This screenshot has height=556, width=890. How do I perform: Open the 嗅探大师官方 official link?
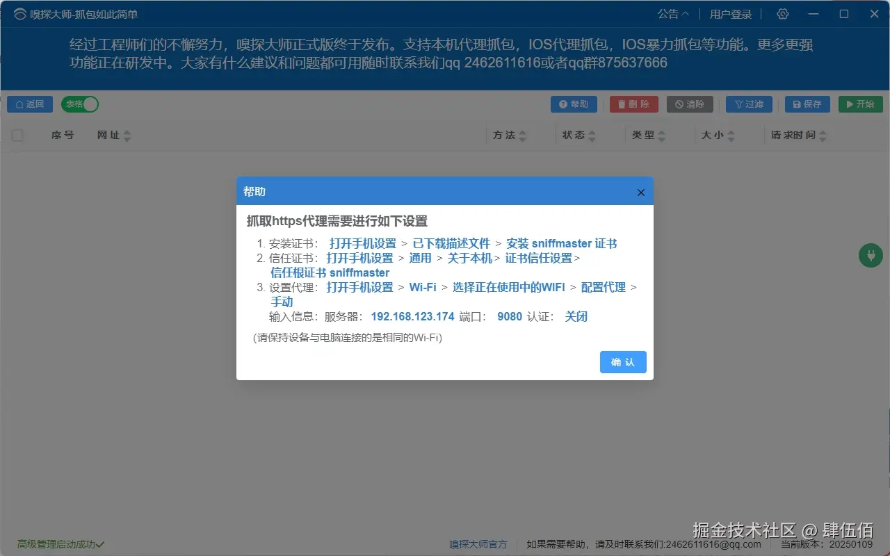click(478, 544)
